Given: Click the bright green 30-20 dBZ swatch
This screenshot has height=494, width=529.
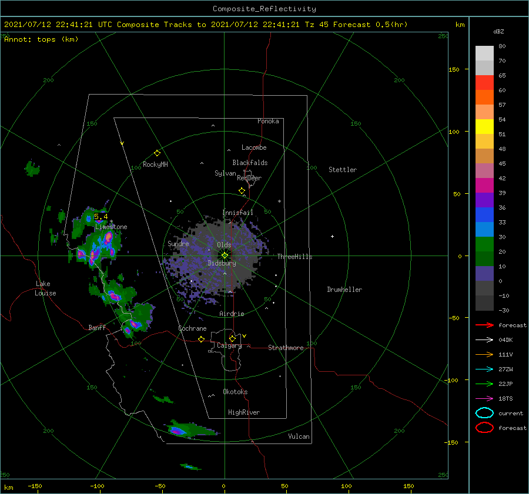Looking at the screenshot, I should (x=484, y=244).
